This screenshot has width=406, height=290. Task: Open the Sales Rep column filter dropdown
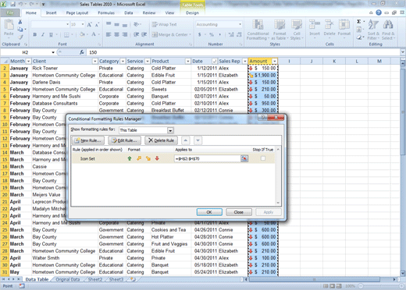pyautogui.click(x=244, y=61)
